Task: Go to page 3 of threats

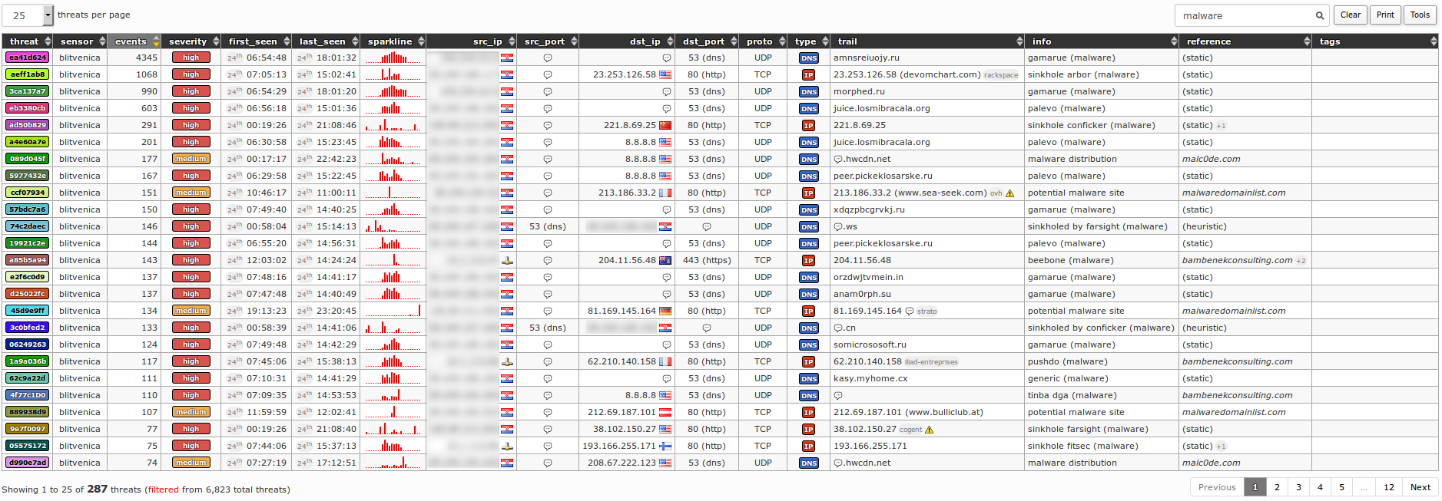Action: coord(1298,487)
